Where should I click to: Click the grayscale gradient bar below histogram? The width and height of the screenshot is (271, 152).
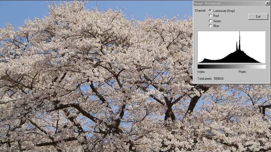tap(231, 66)
